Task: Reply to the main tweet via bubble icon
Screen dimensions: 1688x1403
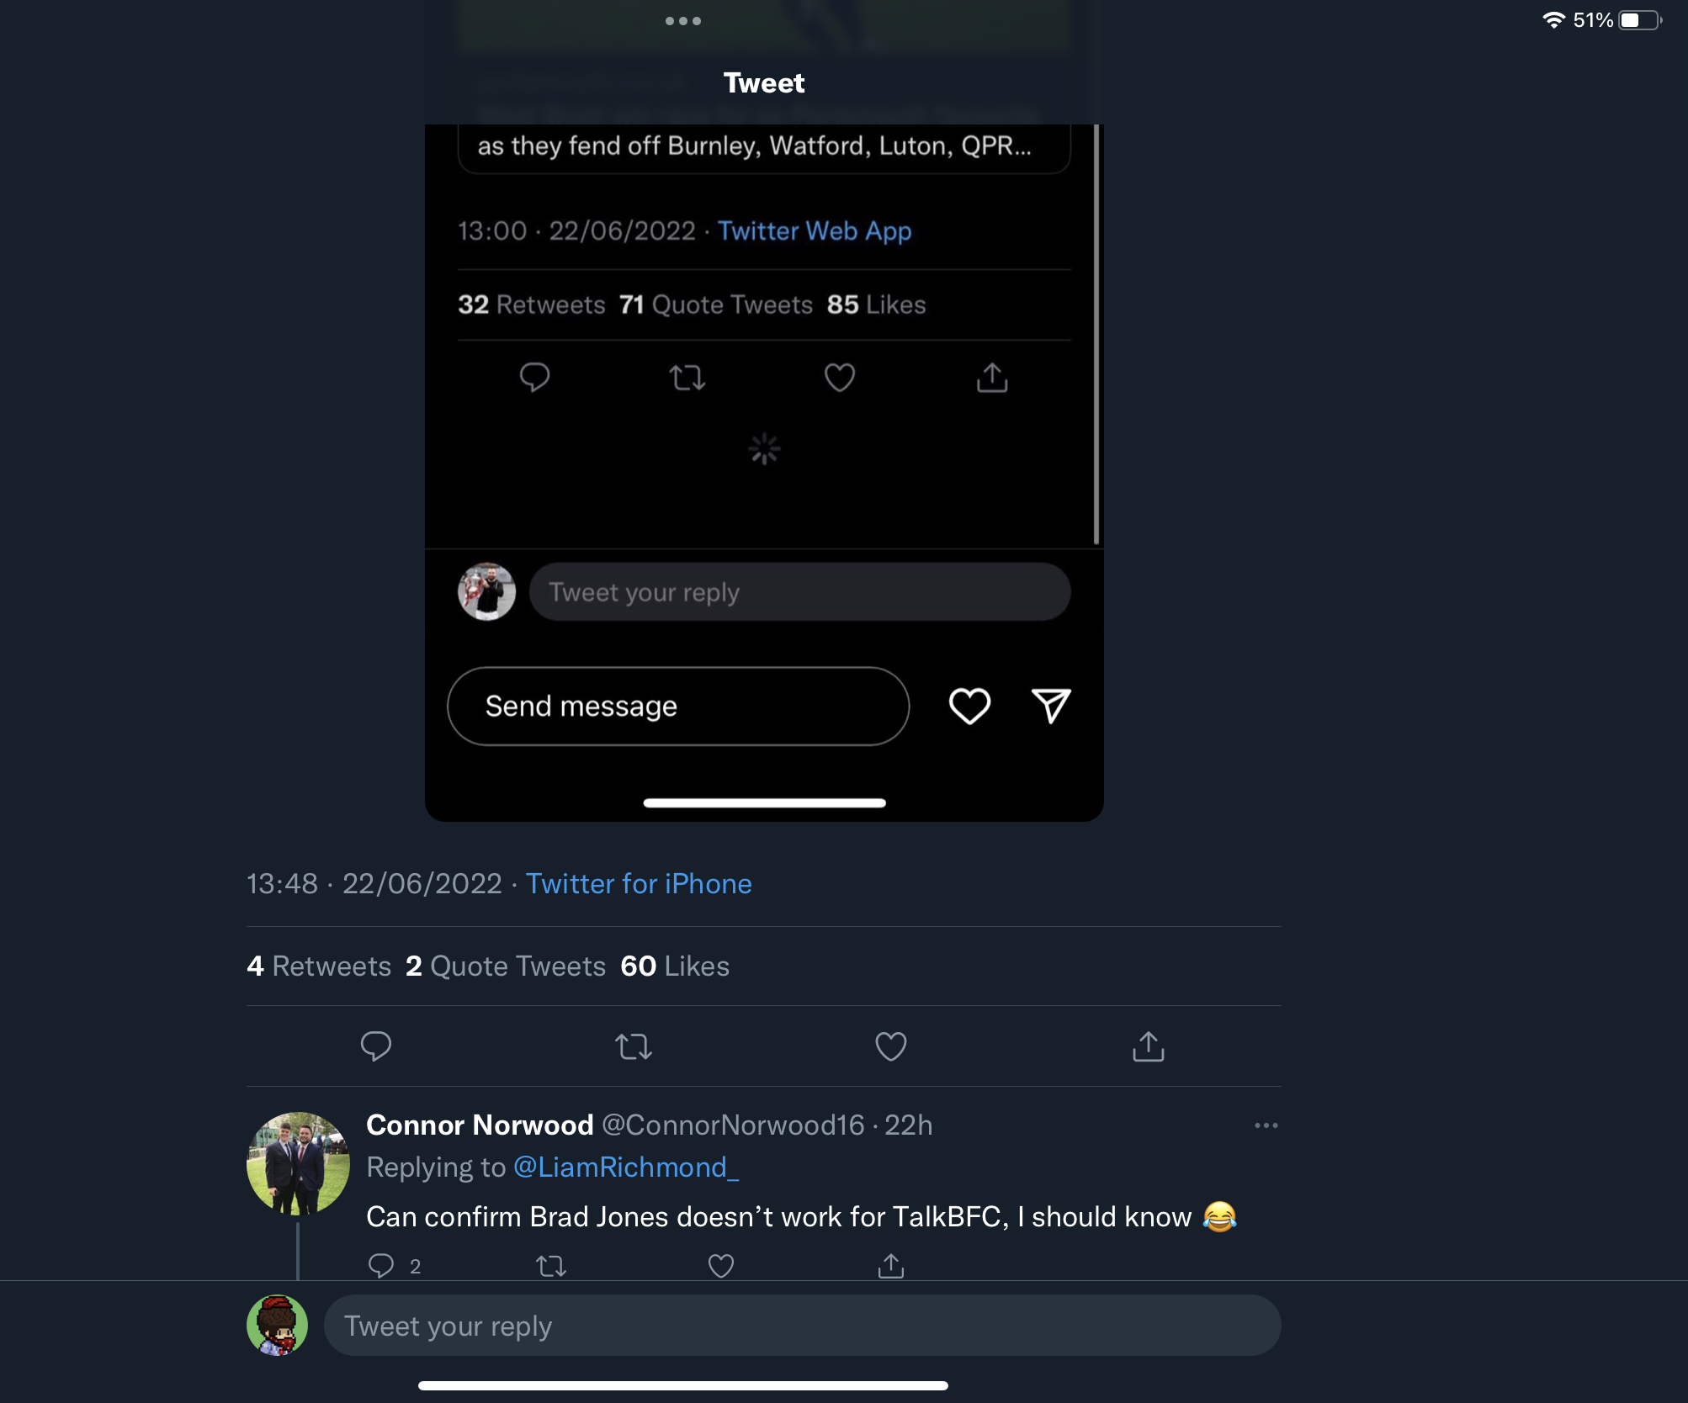Action: click(375, 1046)
